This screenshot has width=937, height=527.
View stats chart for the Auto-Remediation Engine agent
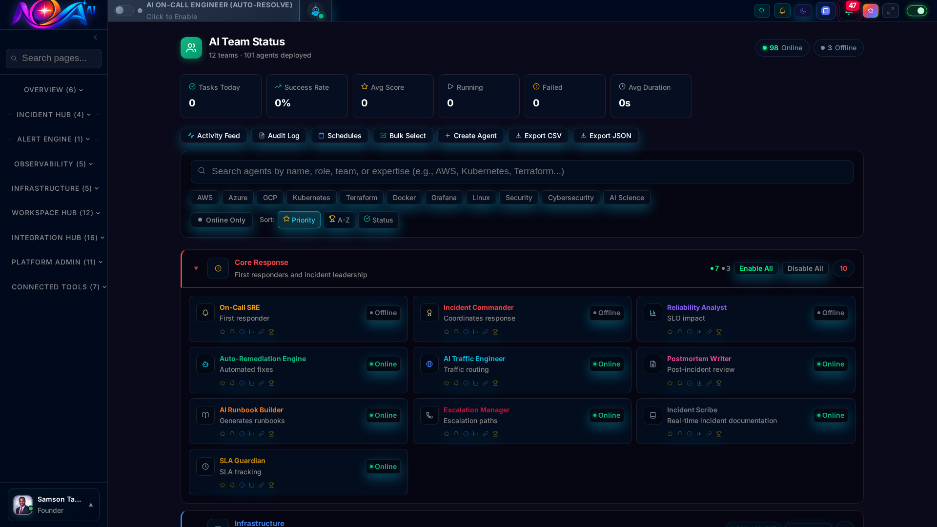(x=251, y=383)
